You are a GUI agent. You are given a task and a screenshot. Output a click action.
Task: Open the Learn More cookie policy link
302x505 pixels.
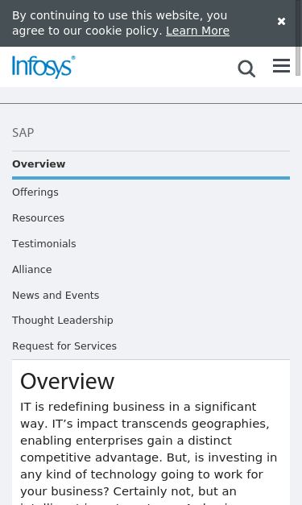(197, 31)
